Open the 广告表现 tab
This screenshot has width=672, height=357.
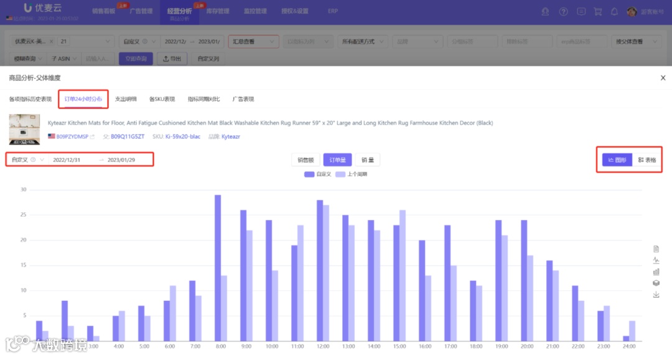(x=243, y=99)
